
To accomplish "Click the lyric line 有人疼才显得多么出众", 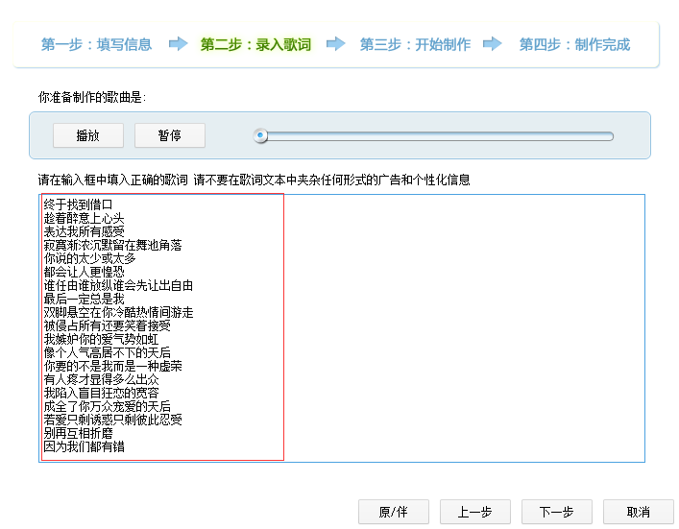I will pos(102,379).
